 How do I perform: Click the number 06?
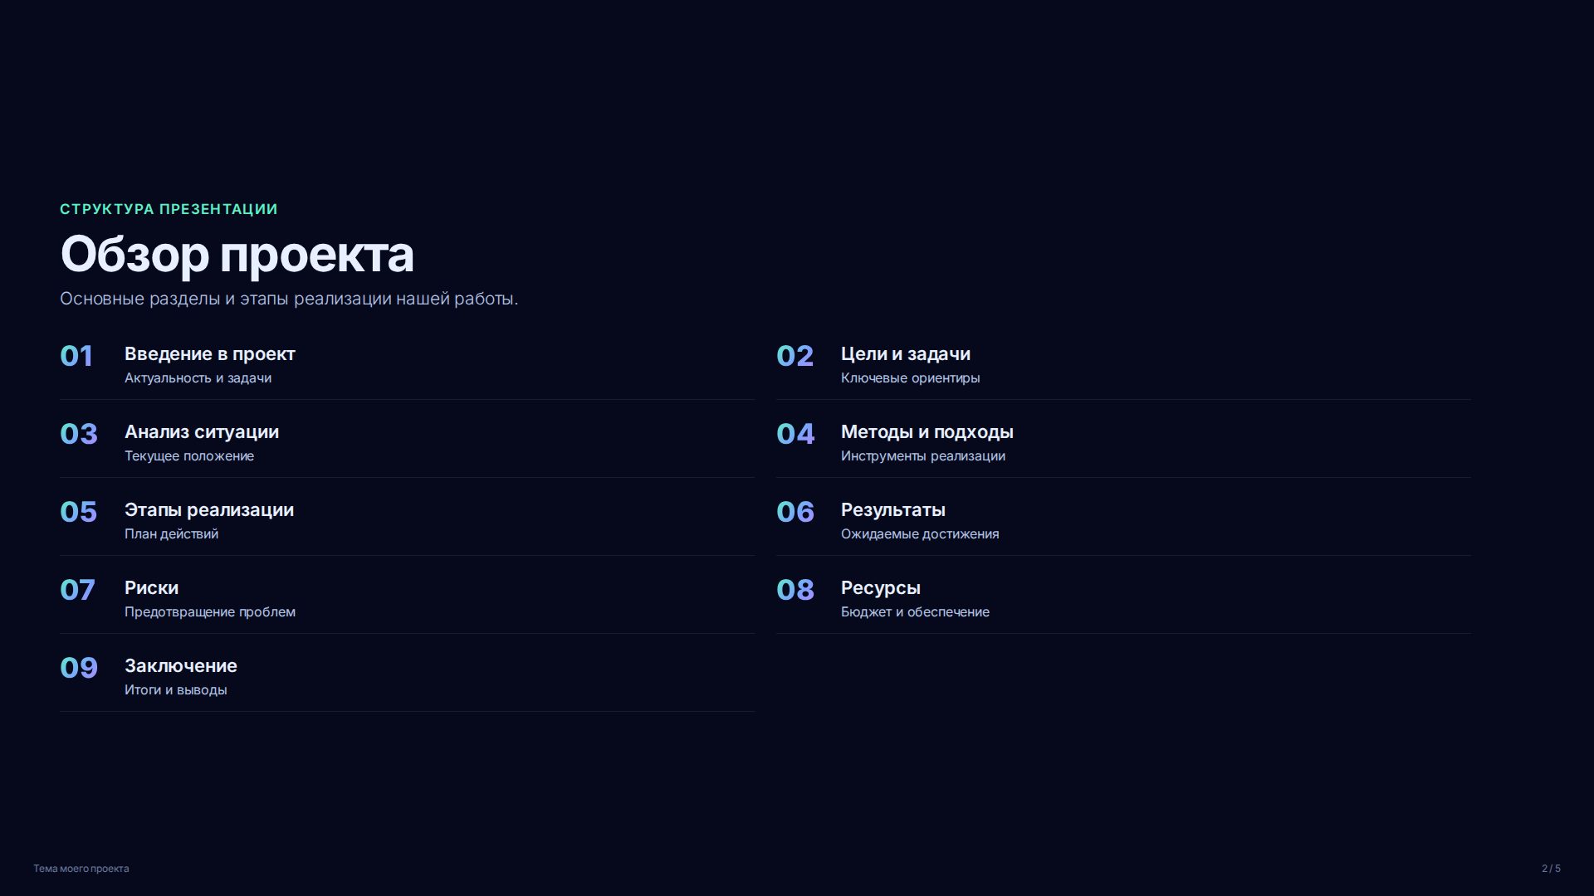tap(795, 512)
